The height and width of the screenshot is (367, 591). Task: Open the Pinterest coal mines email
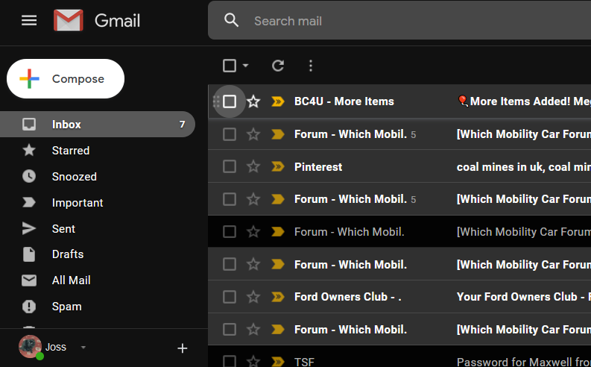[522, 167]
